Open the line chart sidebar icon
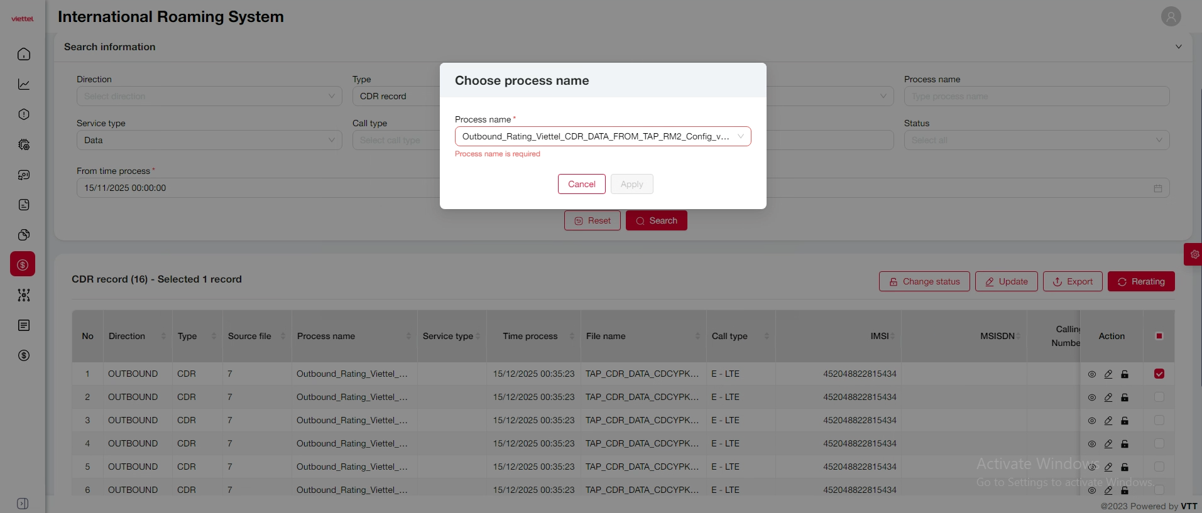 coord(24,84)
